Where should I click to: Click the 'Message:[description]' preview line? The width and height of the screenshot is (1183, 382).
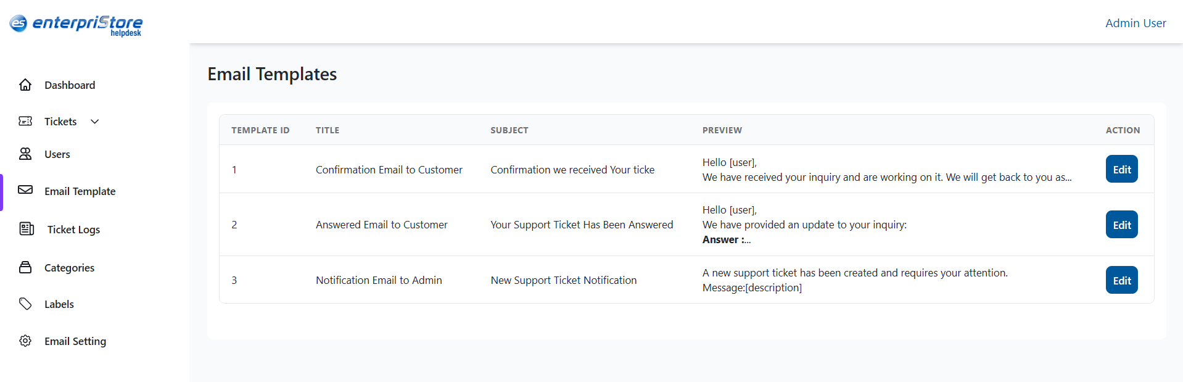pyautogui.click(x=752, y=288)
